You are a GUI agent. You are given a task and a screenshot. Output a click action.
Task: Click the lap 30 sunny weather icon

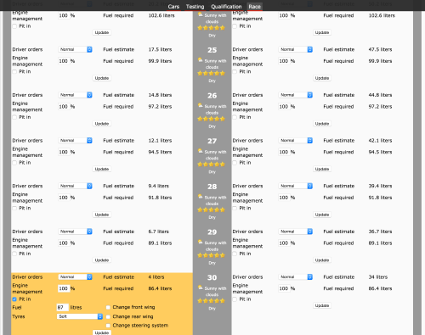201,288
